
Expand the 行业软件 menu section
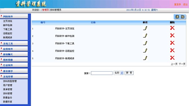[14, 65]
